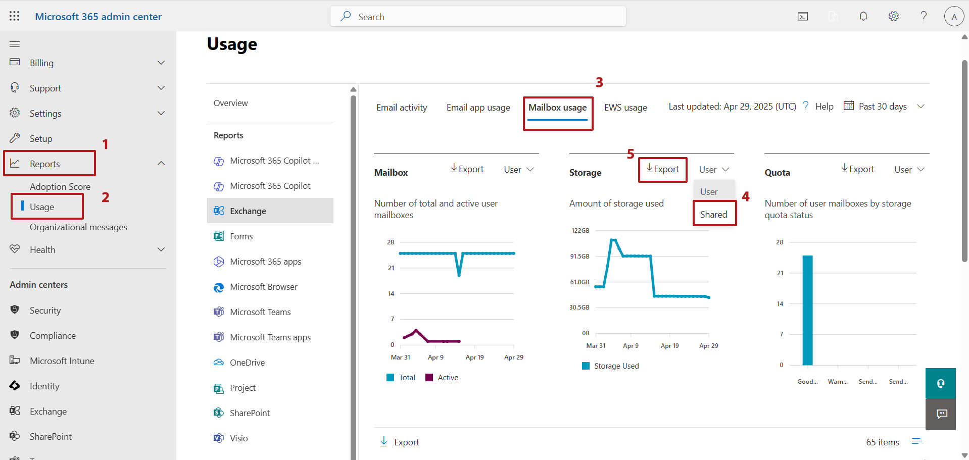Open the Cloud Shell terminal icon

pos(803,17)
